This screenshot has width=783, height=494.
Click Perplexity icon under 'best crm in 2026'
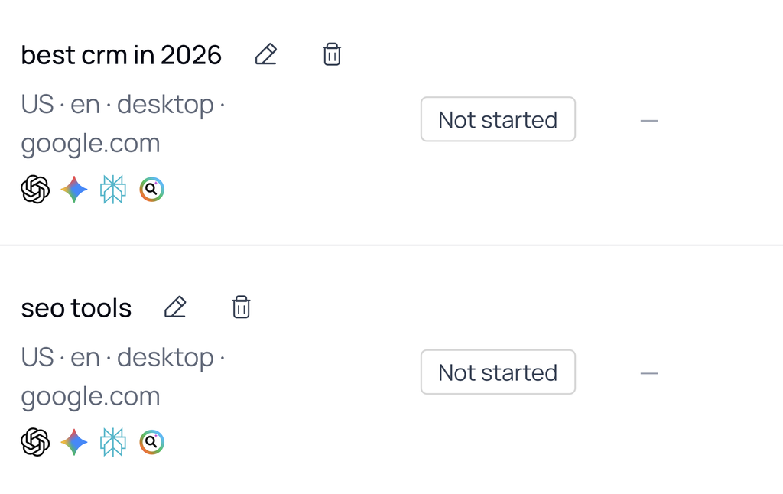pos(113,190)
